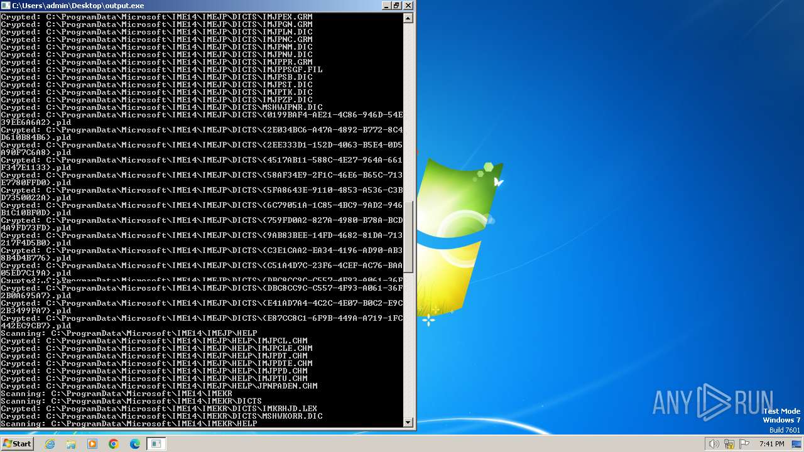Image resolution: width=804 pixels, height=452 pixels.
Task: Click the console scrollbar down arrow
Action: click(x=408, y=422)
